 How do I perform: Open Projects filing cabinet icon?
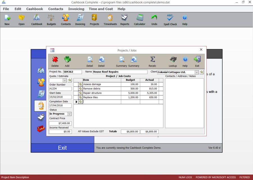[x=94, y=18]
